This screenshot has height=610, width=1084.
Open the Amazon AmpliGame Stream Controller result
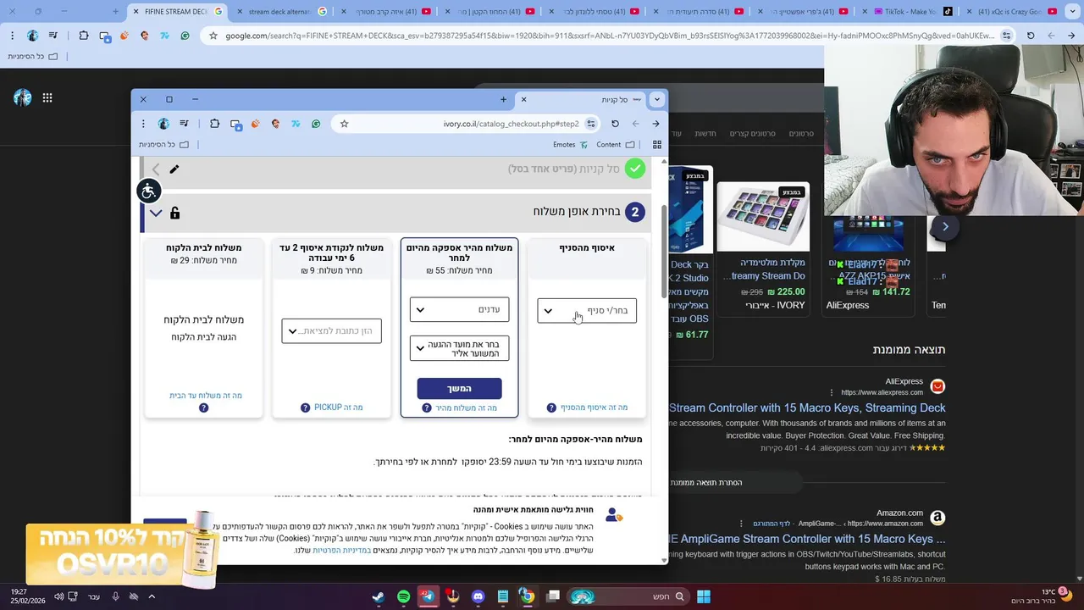807,539
